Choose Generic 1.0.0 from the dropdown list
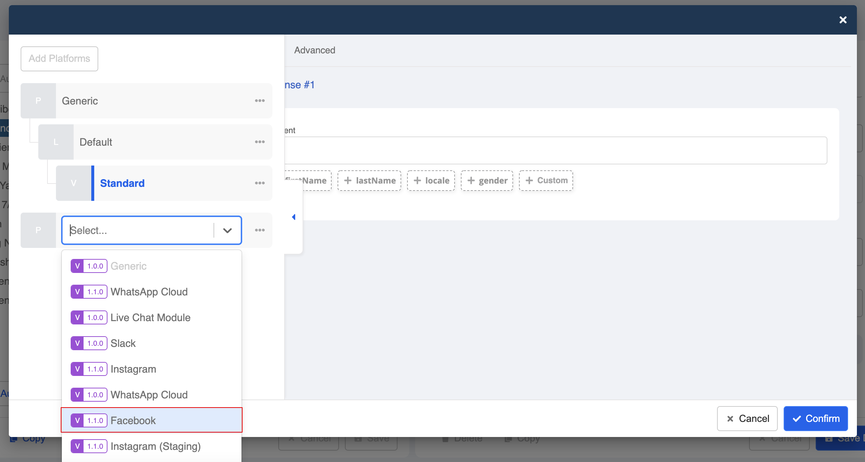Screen dimensions: 865x462 tap(152, 266)
